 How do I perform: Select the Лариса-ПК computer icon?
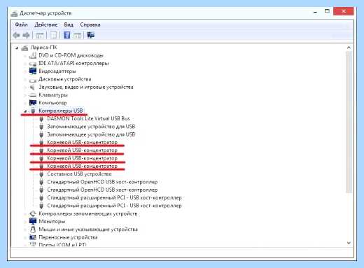[x=24, y=48]
